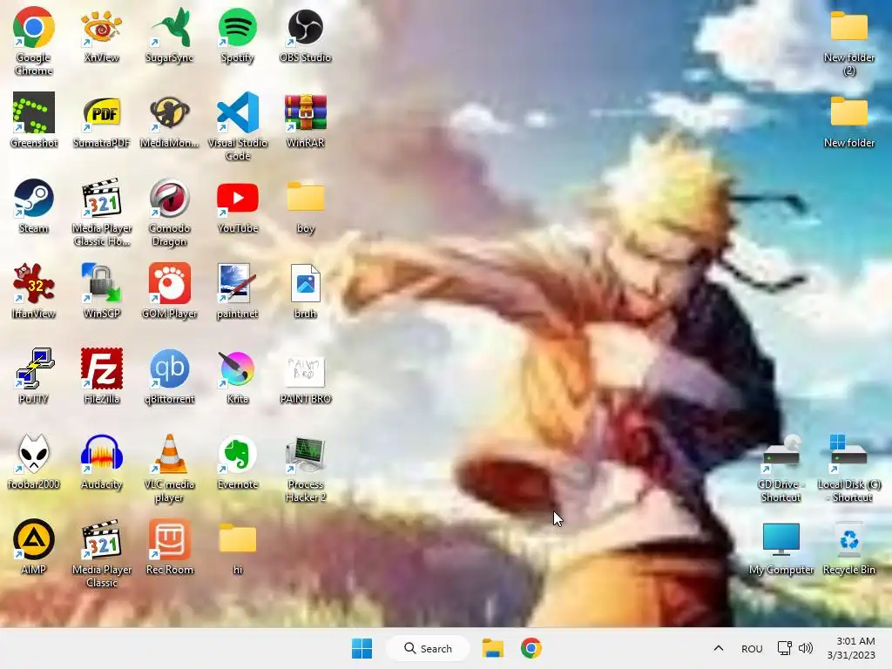Viewport: 892px width, 669px height.
Task: Select the OBS Studio icon
Action: click(306, 27)
